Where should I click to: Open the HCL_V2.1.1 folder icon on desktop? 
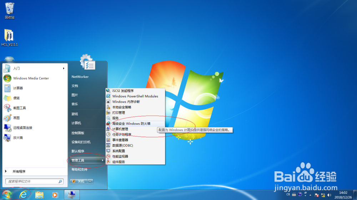[9, 37]
